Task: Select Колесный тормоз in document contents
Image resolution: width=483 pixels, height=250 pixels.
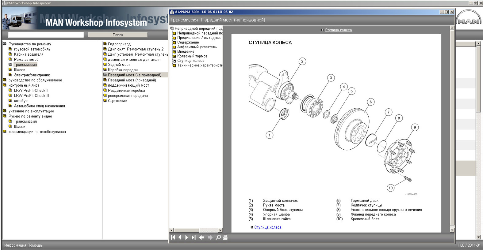Action: tap(192, 56)
